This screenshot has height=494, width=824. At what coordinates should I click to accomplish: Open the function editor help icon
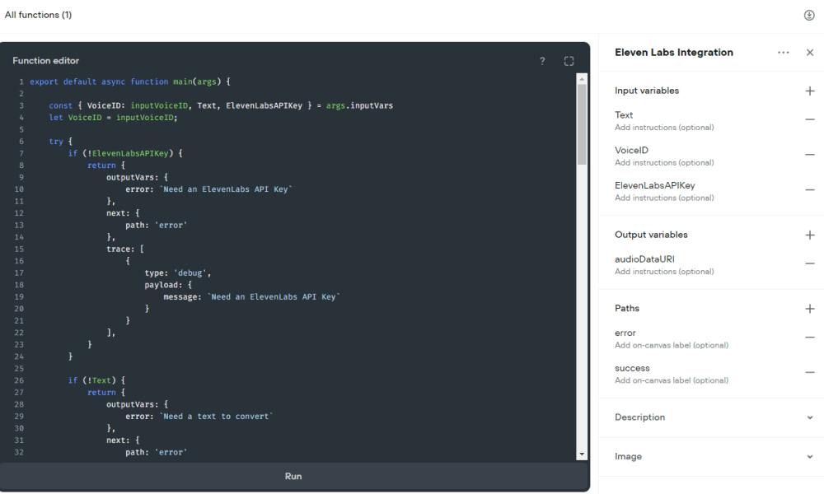click(542, 61)
